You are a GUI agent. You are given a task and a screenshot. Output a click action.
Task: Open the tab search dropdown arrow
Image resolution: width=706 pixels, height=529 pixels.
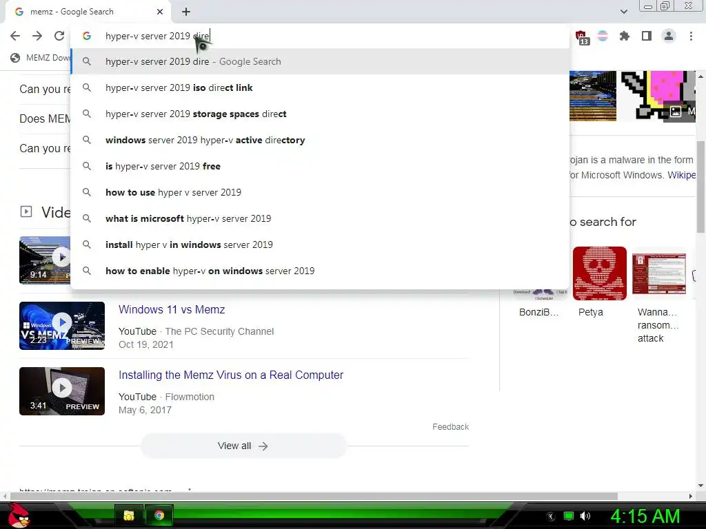(623, 12)
